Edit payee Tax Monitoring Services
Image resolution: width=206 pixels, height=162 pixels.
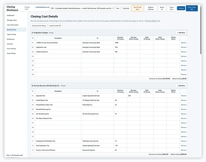click(x=97, y=114)
